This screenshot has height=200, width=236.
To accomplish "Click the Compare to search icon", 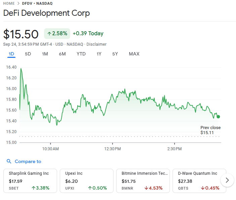I will point(9,161).
